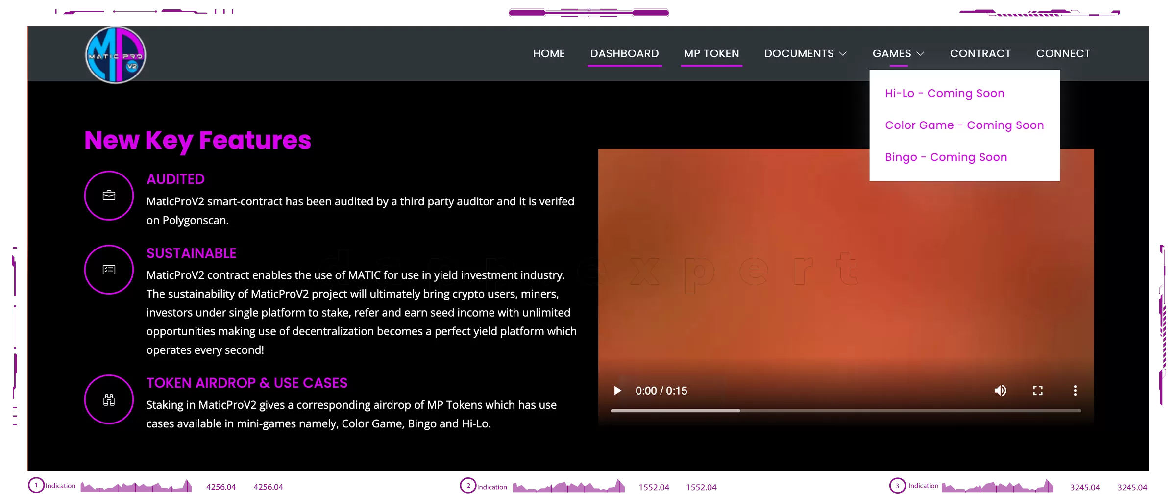This screenshot has width=1176, height=498.
Task: Click the AUDITED heading
Action: click(x=175, y=179)
